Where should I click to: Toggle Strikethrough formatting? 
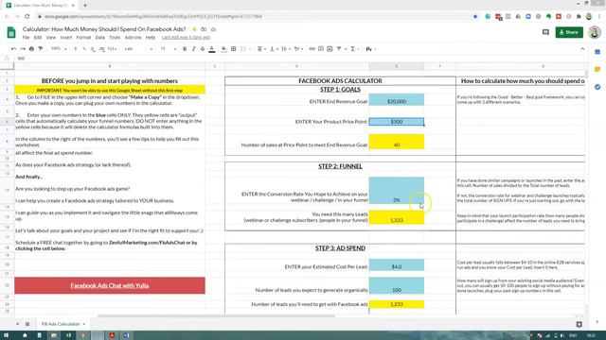pos(203,49)
